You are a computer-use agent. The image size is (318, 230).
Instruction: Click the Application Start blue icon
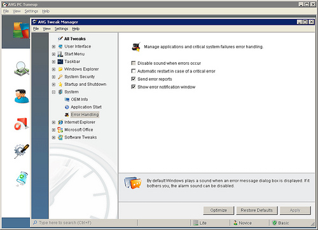pyautogui.click(x=67, y=107)
